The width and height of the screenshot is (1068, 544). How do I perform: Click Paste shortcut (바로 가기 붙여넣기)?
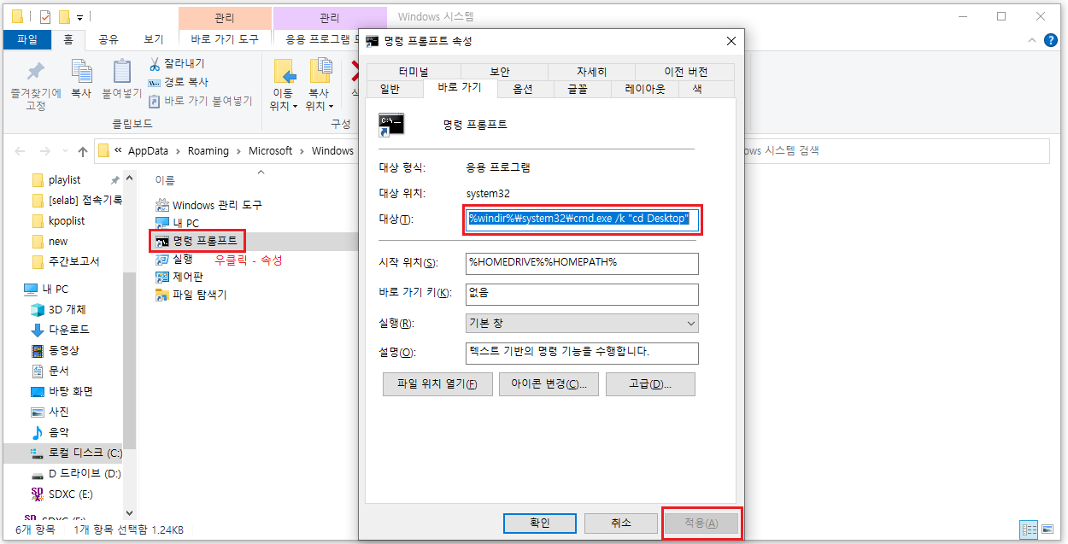point(201,101)
